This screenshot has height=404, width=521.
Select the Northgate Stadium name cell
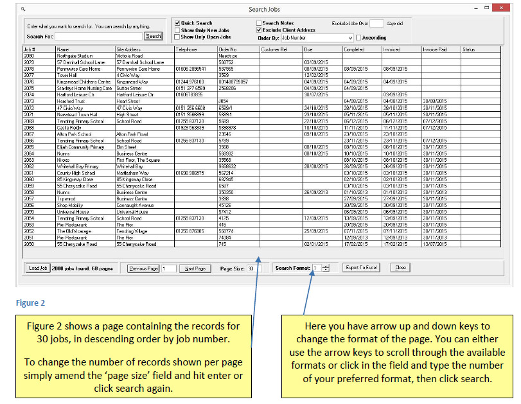coord(85,56)
